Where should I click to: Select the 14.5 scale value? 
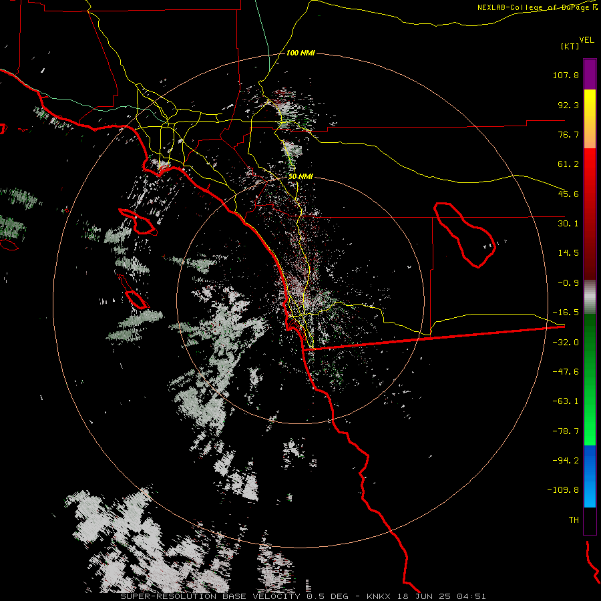[x=568, y=253]
